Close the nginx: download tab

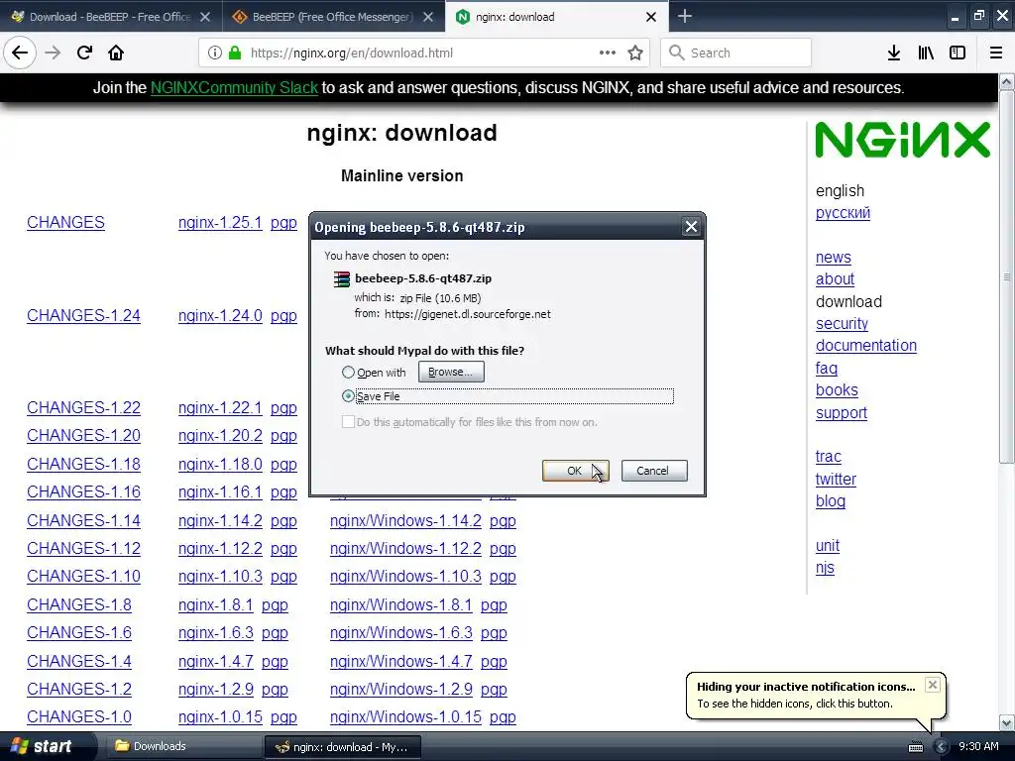tap(651, 17)
